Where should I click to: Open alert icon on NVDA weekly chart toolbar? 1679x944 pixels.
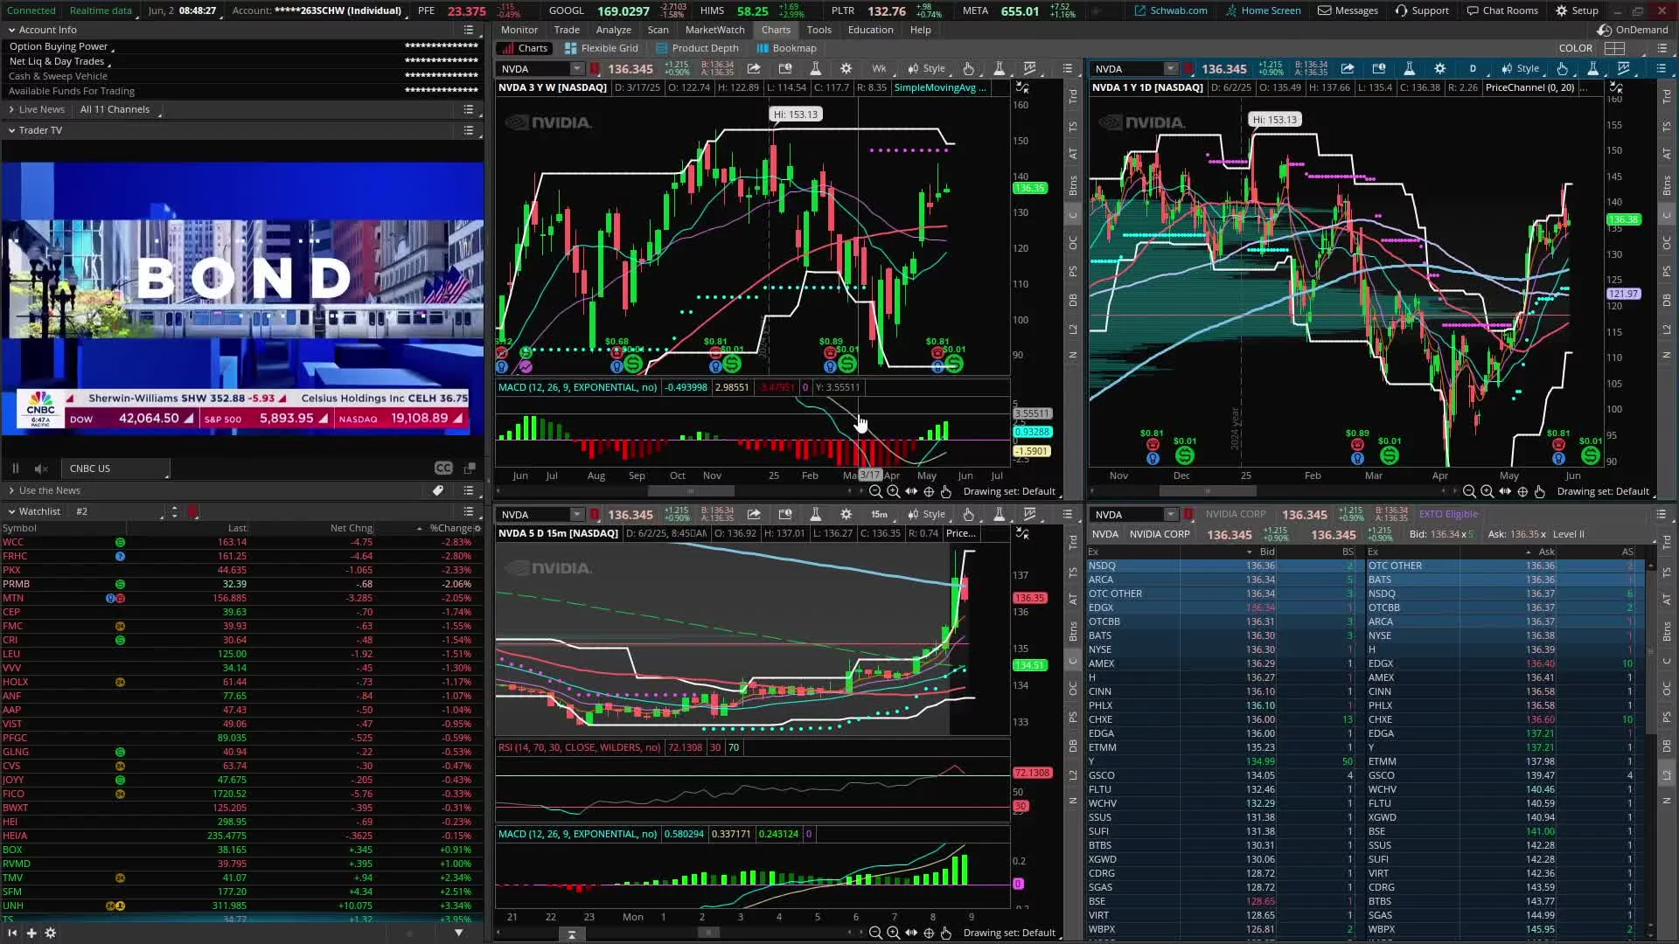784,69
